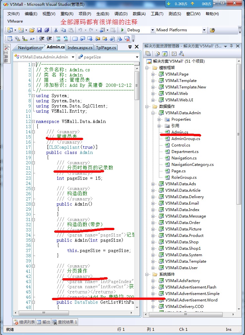
Task: Open the 调试(D) menu
Action: 121,14
